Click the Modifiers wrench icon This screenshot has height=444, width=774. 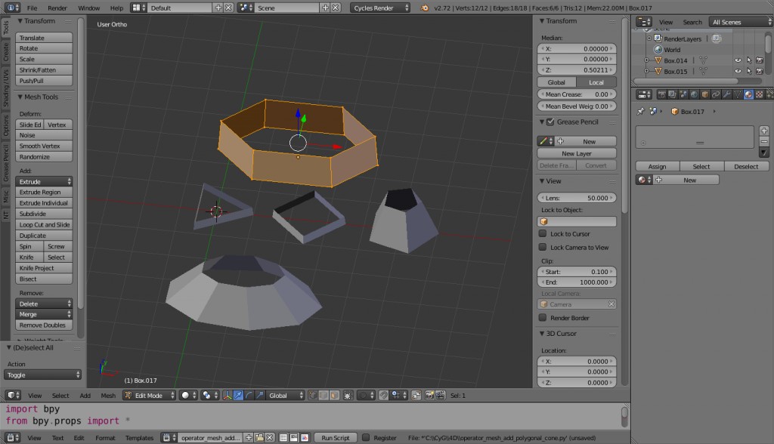tap(726, 94)
